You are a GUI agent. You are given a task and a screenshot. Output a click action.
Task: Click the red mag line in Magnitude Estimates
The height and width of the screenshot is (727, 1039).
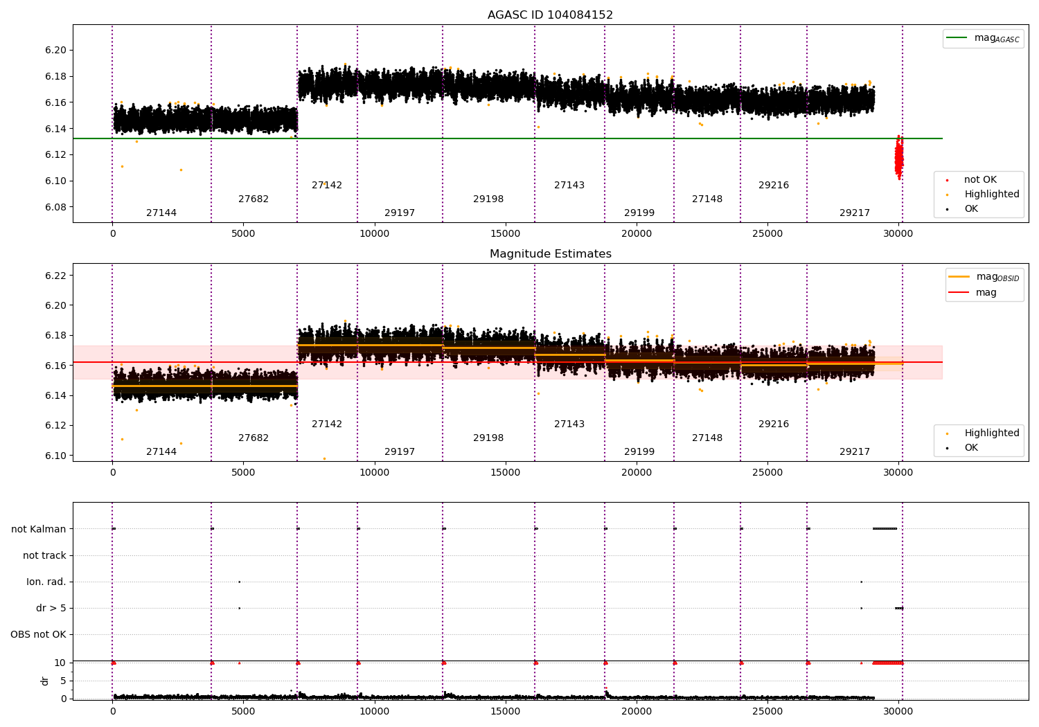[x=508, y=362]
